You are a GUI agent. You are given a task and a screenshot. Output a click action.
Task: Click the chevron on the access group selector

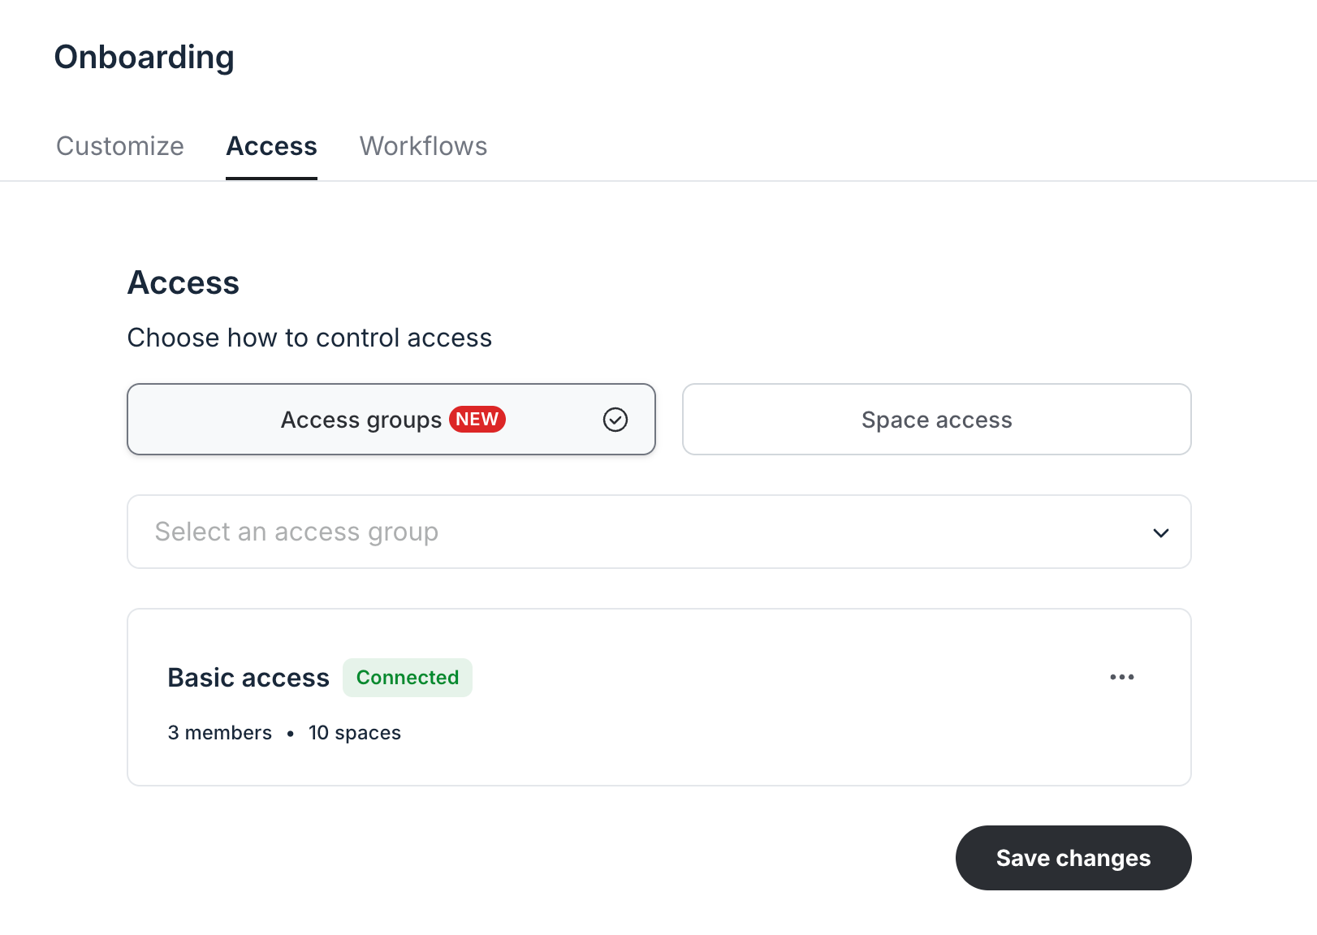click(1161, 533)
